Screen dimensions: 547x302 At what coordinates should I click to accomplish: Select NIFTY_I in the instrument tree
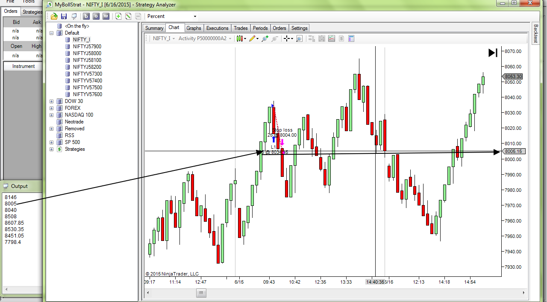coord(81,40)
